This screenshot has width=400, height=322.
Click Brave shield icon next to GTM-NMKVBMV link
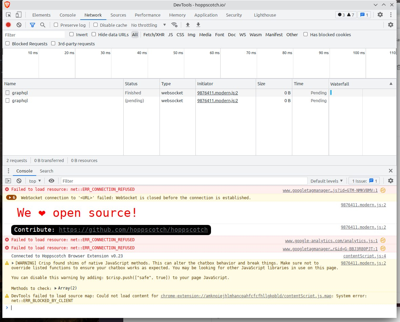tap(383, 190)
